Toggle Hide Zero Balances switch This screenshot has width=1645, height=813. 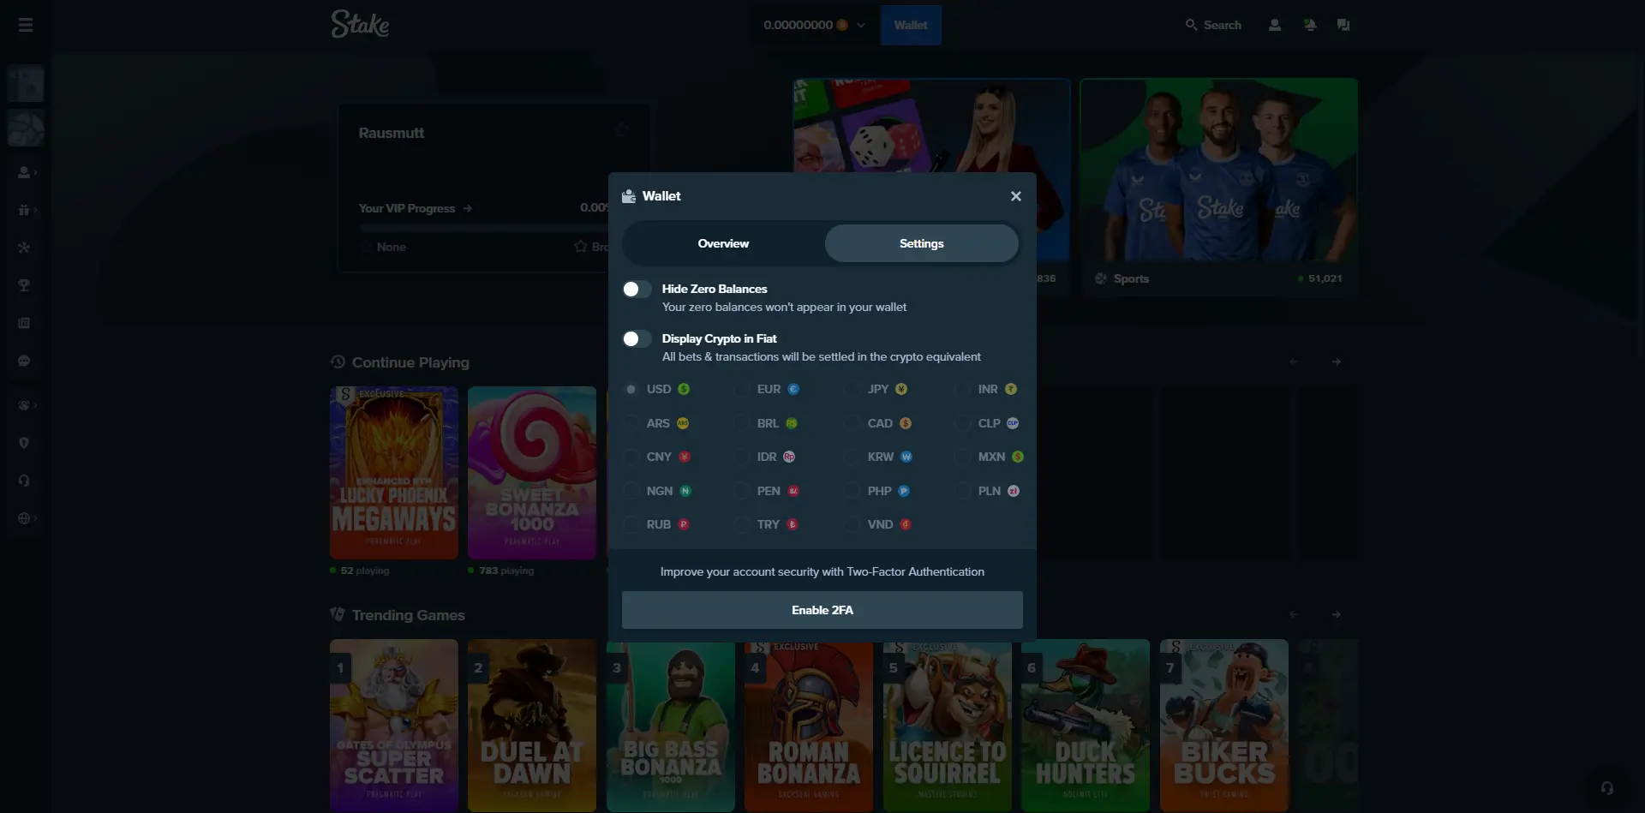[637, 290]
